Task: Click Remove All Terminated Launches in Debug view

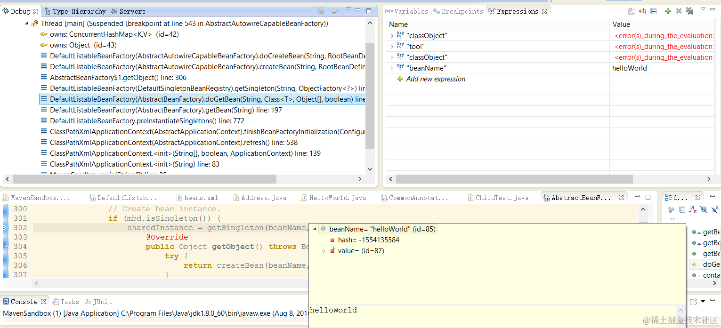Action: 321,11
